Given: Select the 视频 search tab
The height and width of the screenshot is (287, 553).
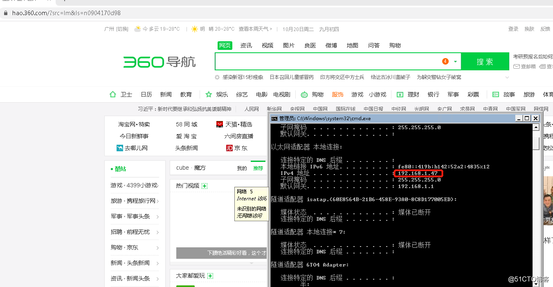Looking at the screenshot, I should [x=268, y=45].
